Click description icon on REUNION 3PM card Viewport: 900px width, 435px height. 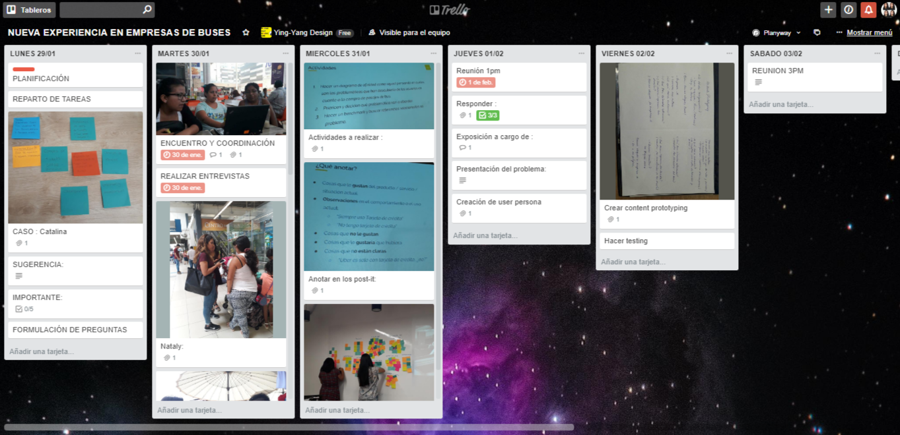click(758, 82)
